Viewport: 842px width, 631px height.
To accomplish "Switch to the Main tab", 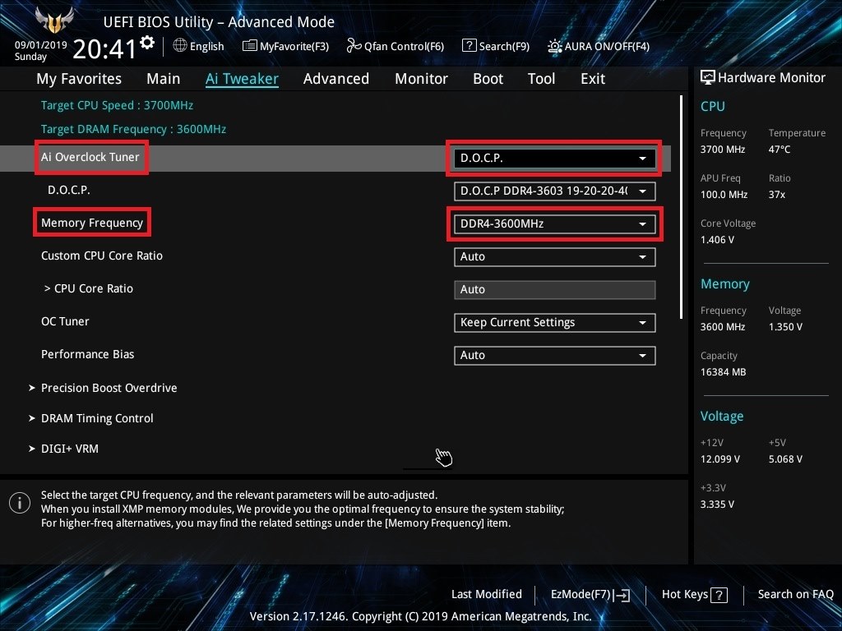I will pyautogui.click(x=164, y=79).
